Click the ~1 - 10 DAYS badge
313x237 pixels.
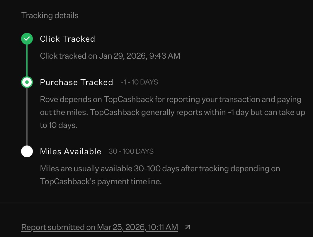(x=139, y=82)
